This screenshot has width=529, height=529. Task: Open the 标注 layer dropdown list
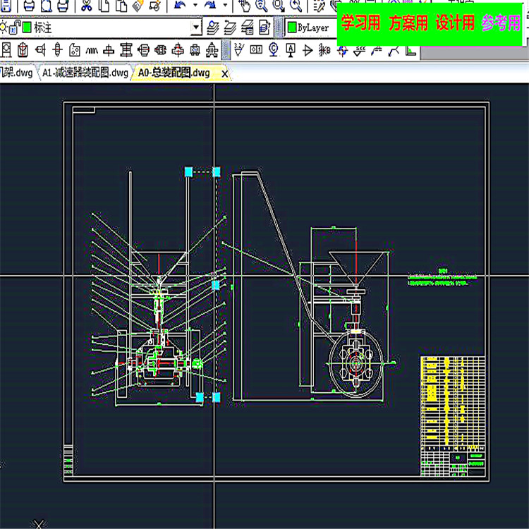(195, 28)
